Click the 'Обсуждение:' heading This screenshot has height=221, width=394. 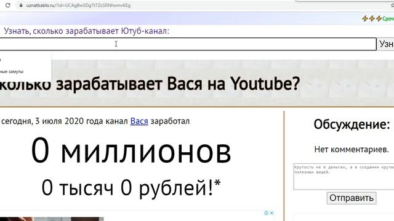pos(352,124)
